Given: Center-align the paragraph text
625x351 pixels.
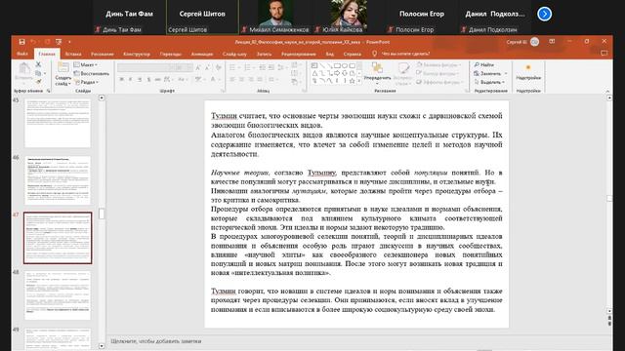Looking at the screenshot, I should tap(241, 80).
